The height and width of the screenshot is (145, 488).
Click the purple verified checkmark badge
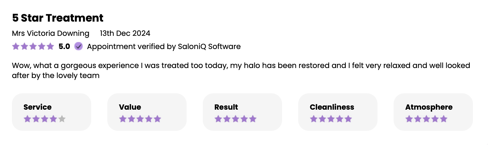[79, 46]
